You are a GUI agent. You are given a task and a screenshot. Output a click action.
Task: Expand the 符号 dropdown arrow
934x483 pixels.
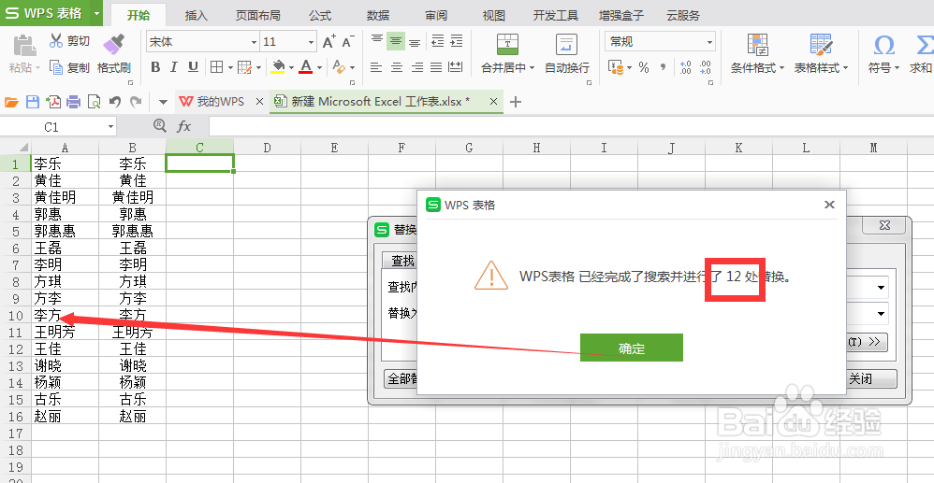(x=897, y=68)
